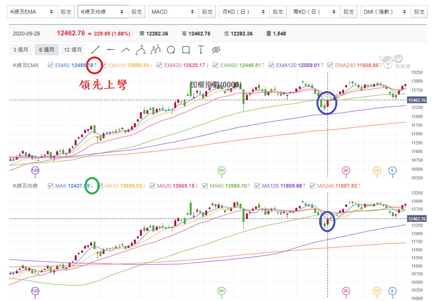Choose the ABC wave pattern tool
This screenshot has width=441, height=301.
pyautogui.click(x=141, y=50)
